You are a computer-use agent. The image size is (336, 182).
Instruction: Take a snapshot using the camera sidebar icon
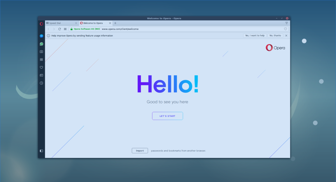(x=41, y=52)
